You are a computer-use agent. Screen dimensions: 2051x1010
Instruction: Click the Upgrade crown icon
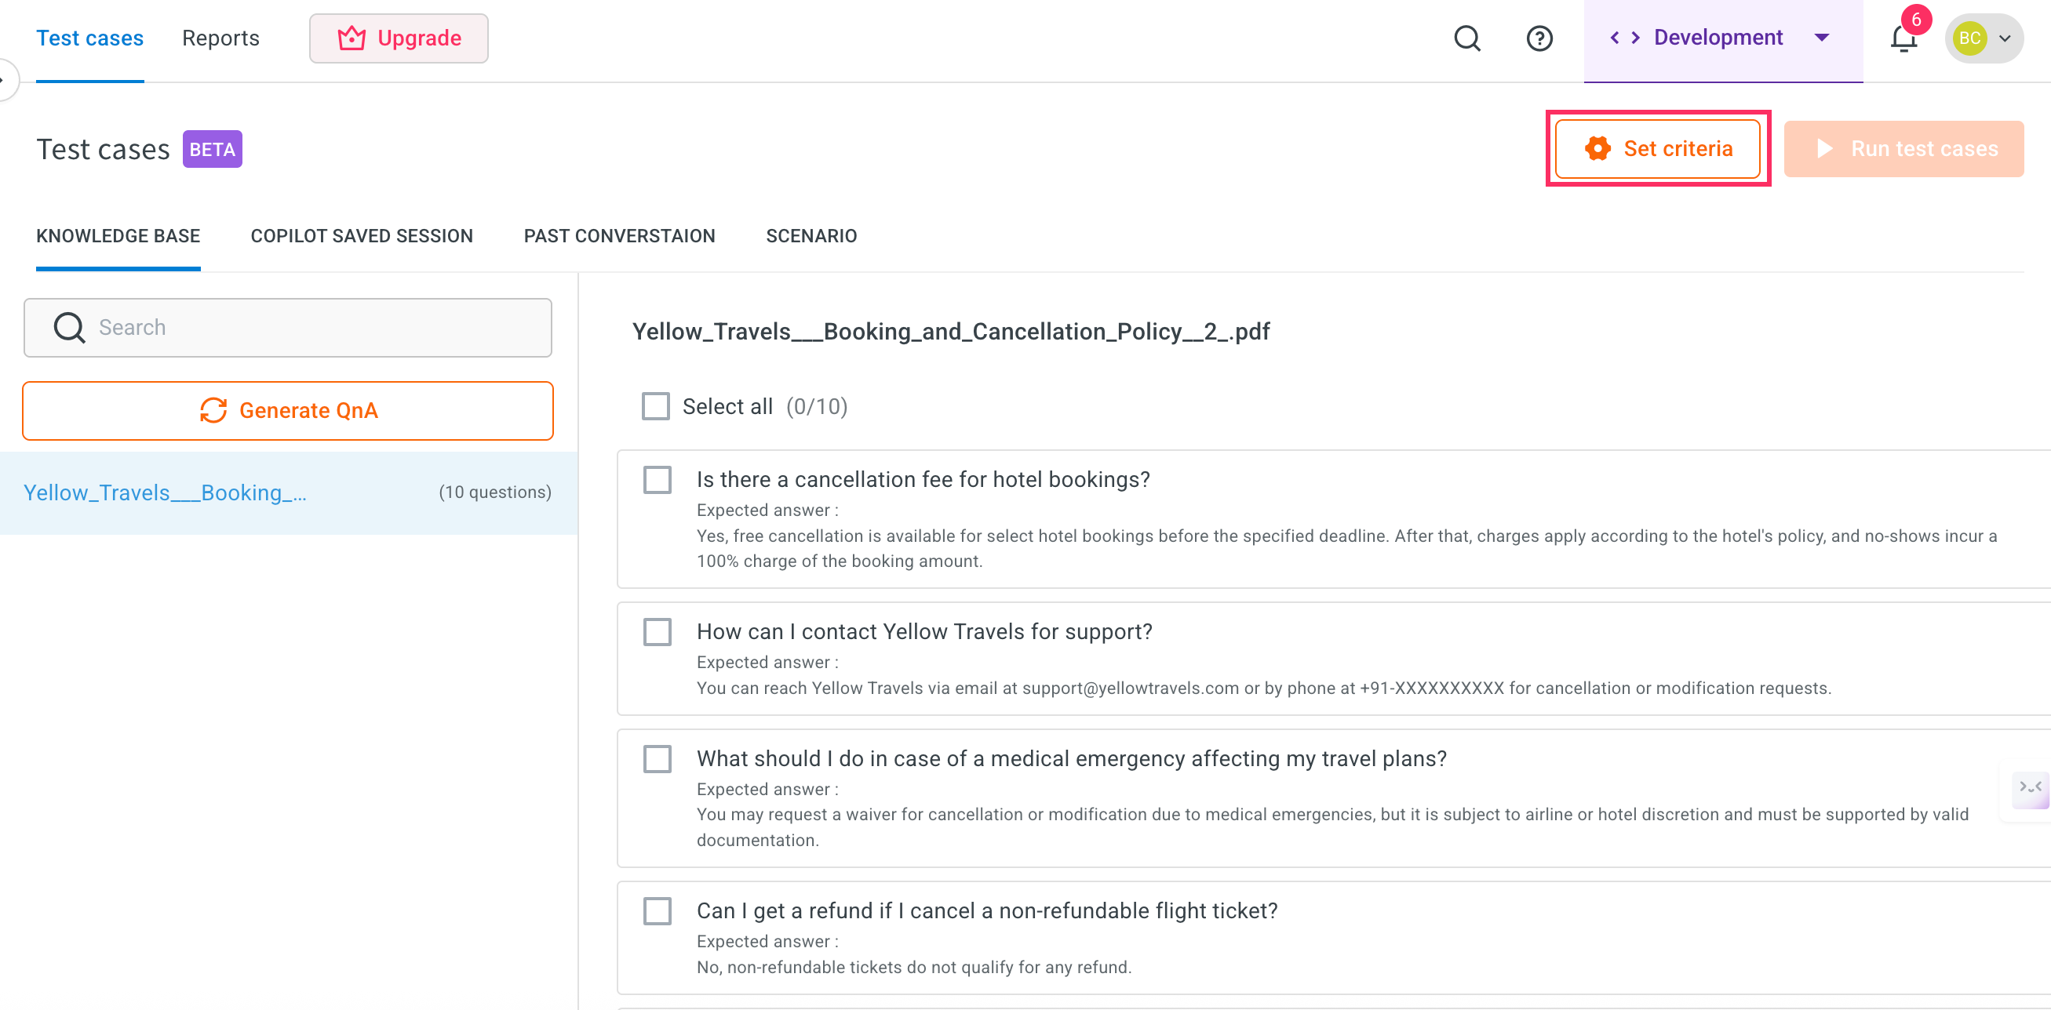tap(352, 38)
